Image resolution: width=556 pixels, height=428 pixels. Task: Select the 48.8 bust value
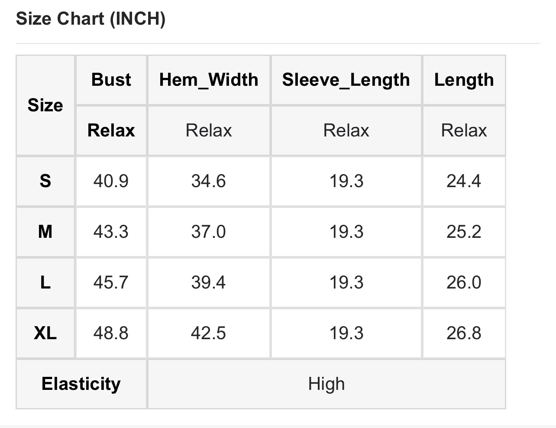point(111,333)
